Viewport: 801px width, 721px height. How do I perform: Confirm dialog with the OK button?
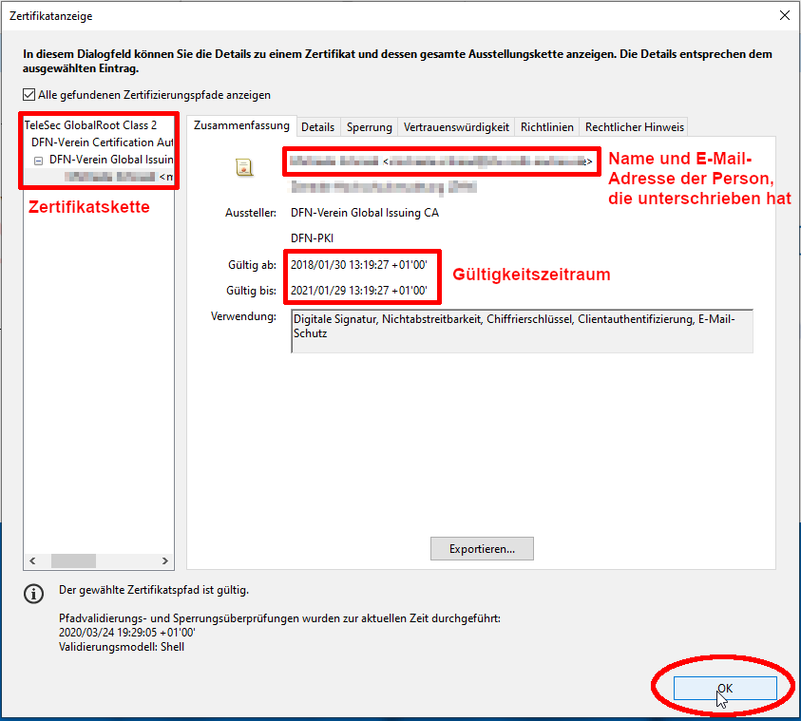(x=724, y=688)
